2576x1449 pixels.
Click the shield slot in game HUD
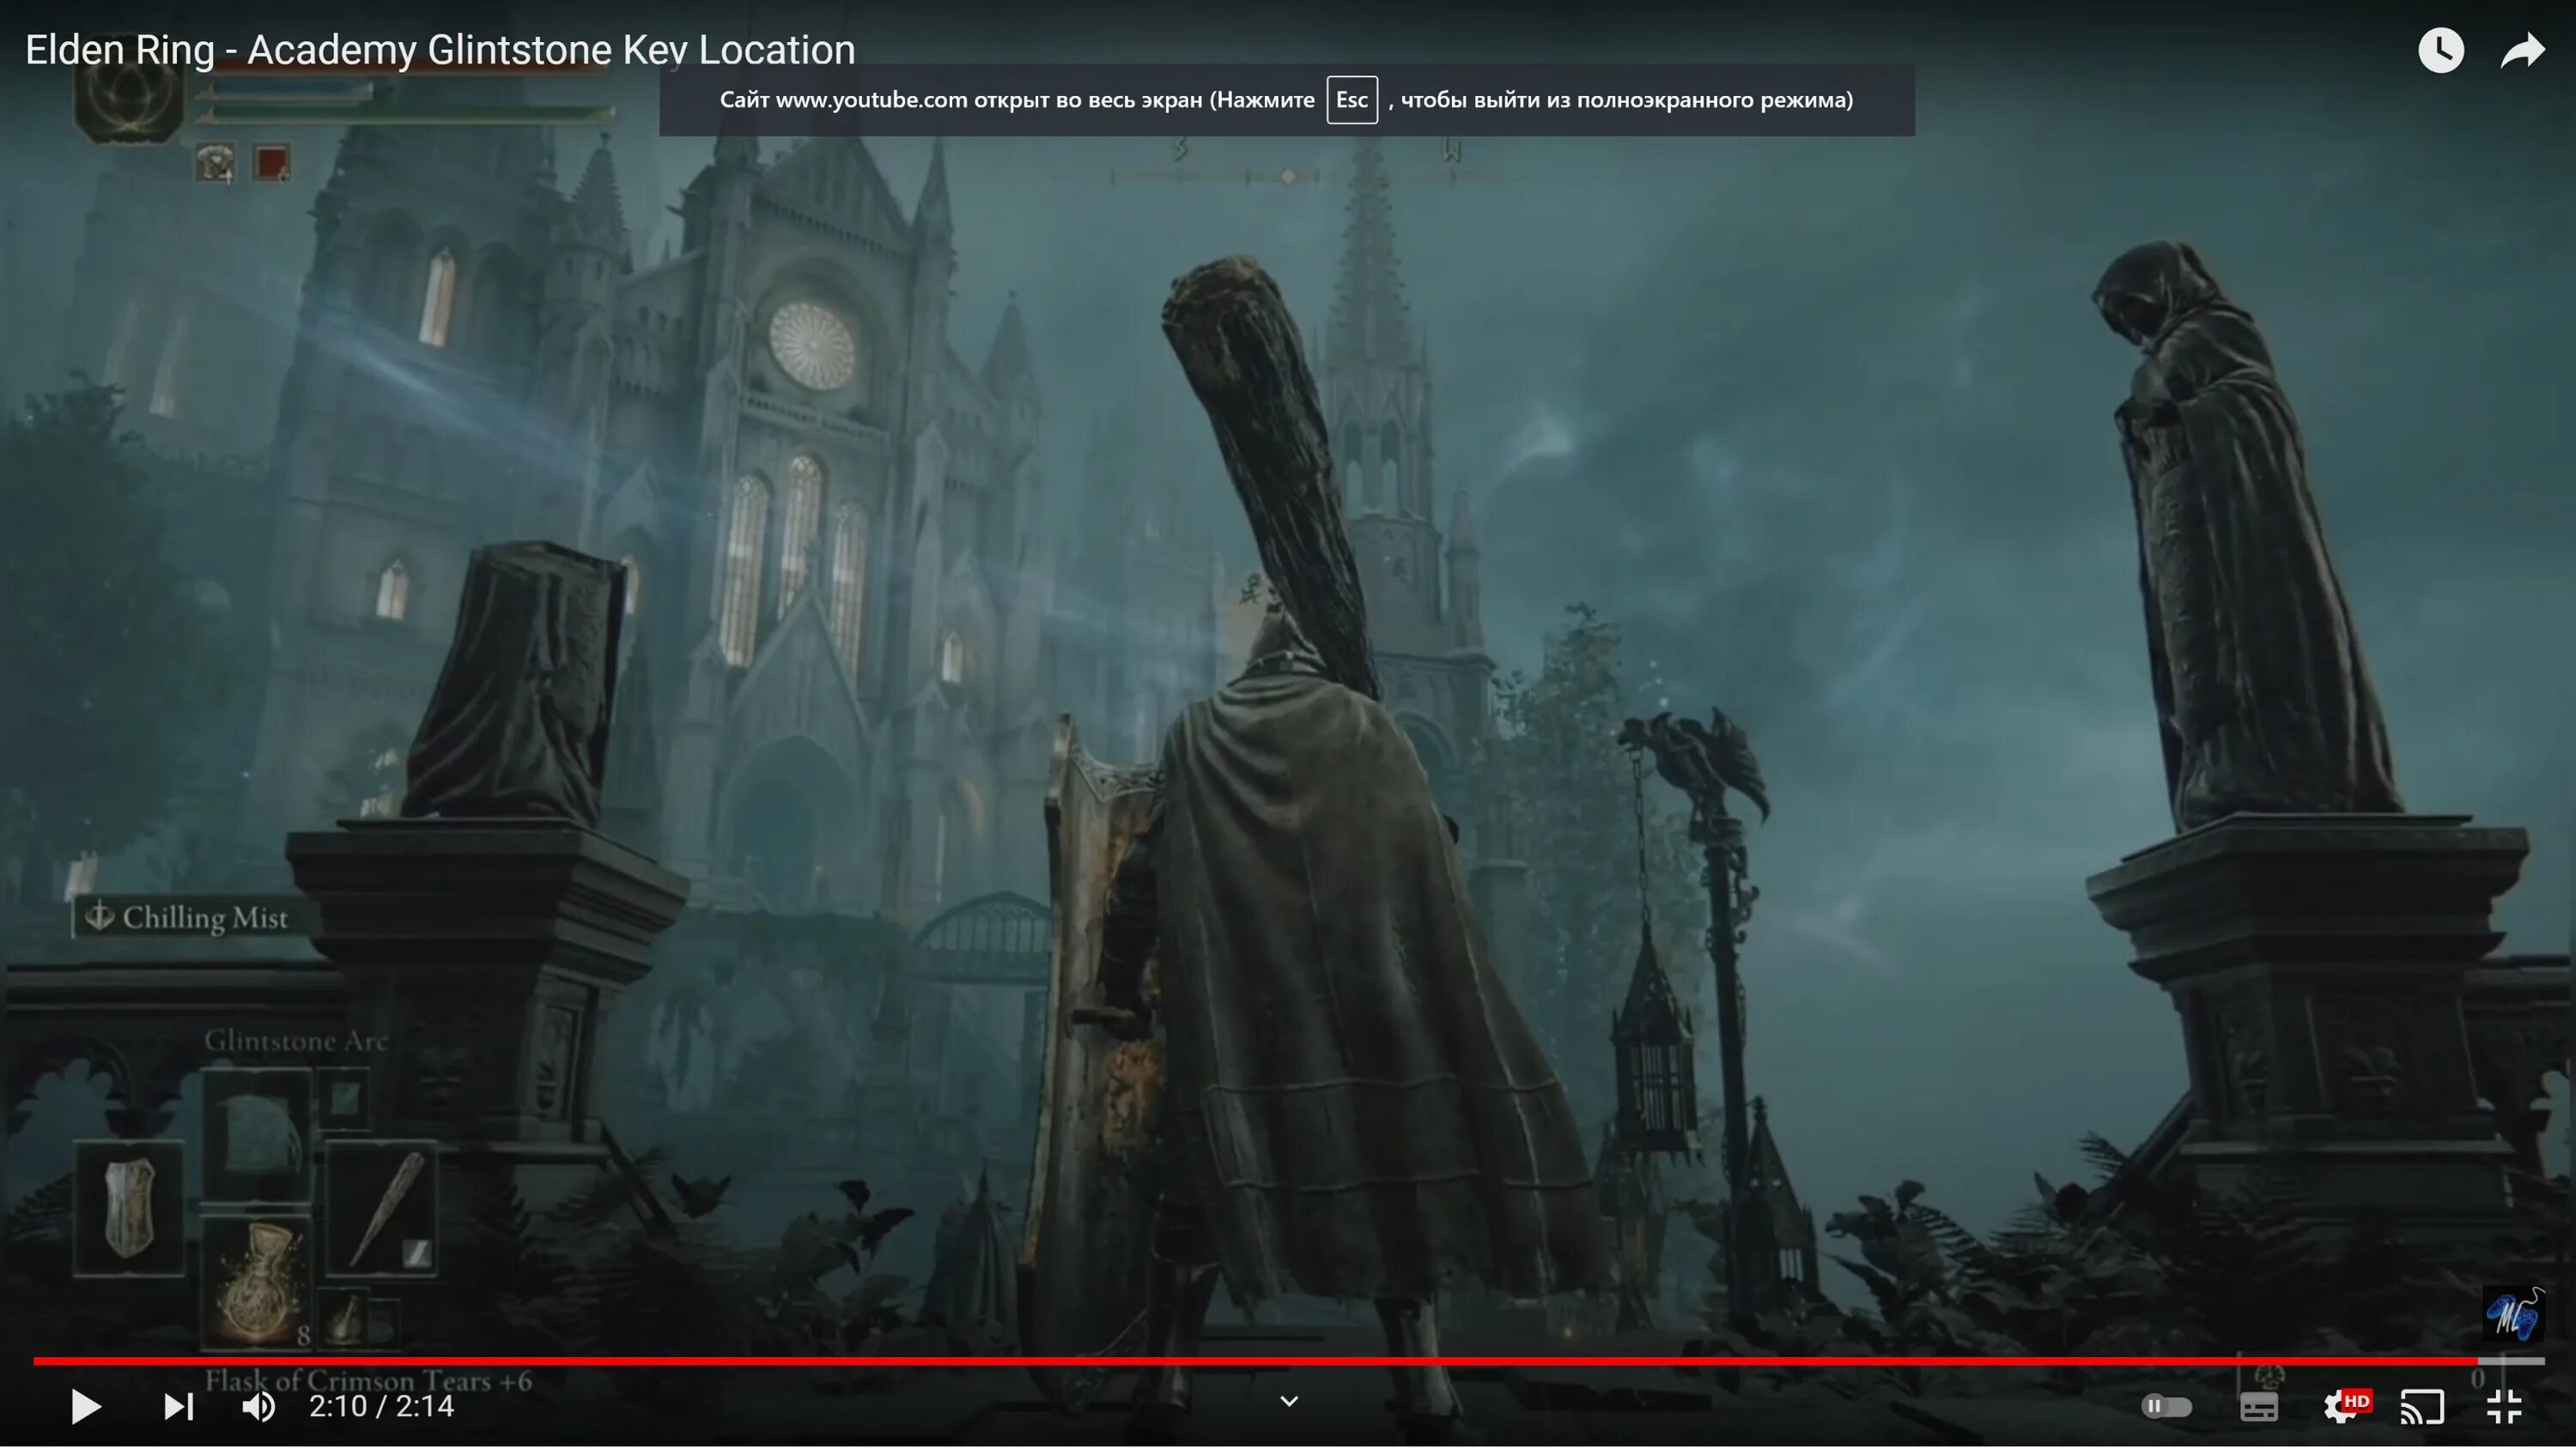129,1209
